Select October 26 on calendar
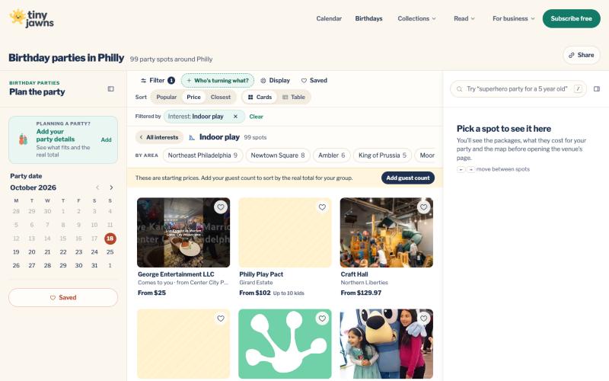 pyautogui.click(x=16, y=265)
